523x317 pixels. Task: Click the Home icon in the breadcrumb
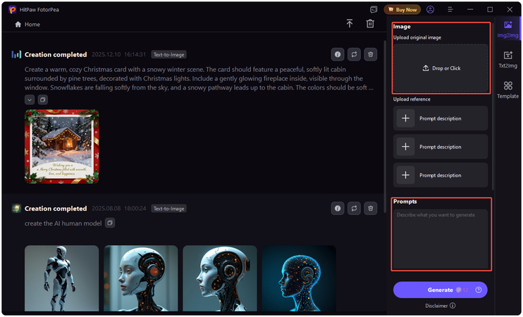[18, 25]
